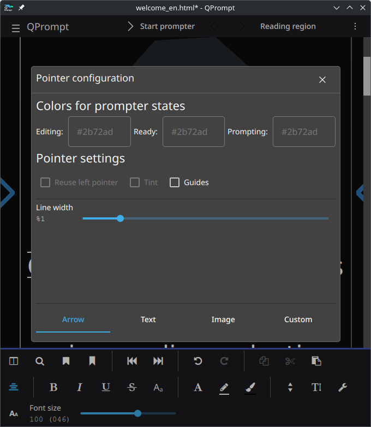This screenshot has width=371, height=427.
Task: Open the search (magnifier) tool
Action: click(40, 361)
